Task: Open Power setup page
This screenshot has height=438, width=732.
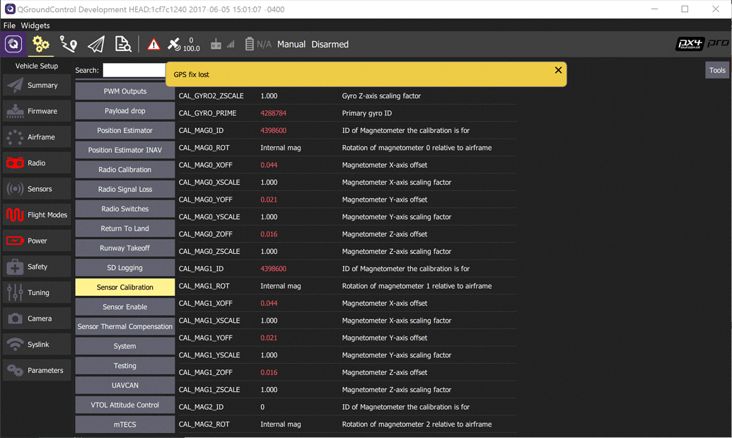Action: pyautogui.click(x=37, y=241)
